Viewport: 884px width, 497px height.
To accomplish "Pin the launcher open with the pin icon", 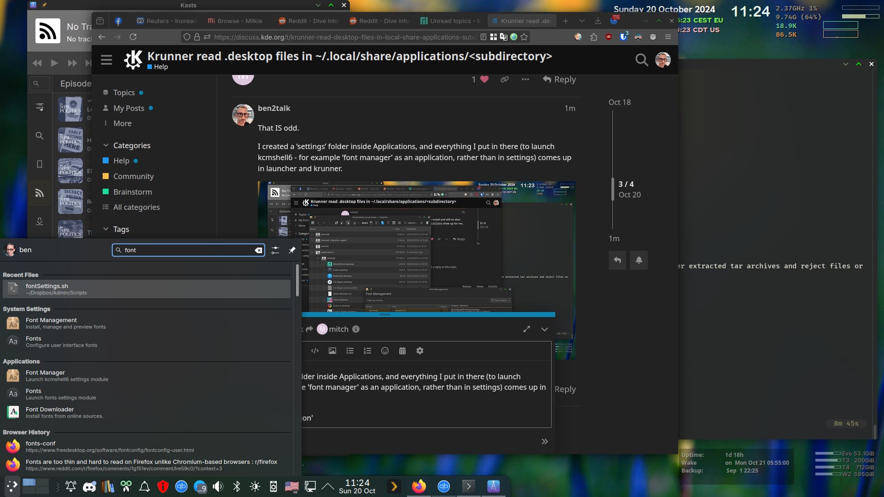I will click(292, 250).
